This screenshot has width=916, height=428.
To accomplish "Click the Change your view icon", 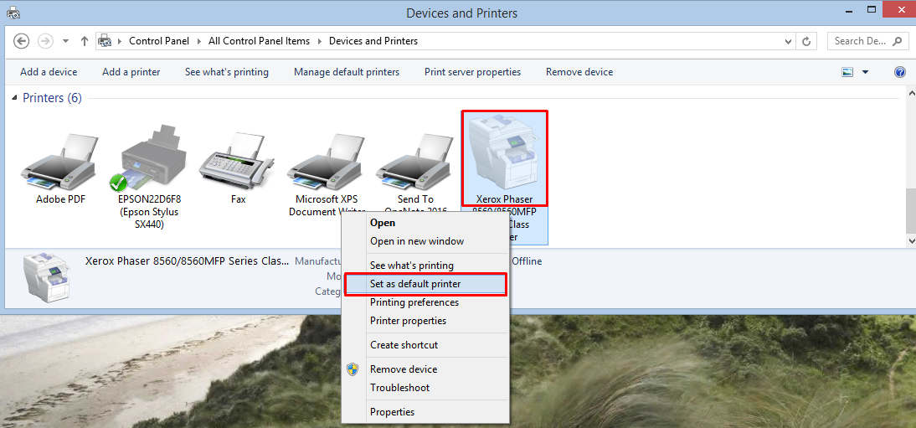I will [847, 72].
